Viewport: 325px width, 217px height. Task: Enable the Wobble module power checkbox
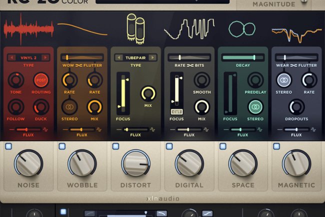(x=62, y=146)
